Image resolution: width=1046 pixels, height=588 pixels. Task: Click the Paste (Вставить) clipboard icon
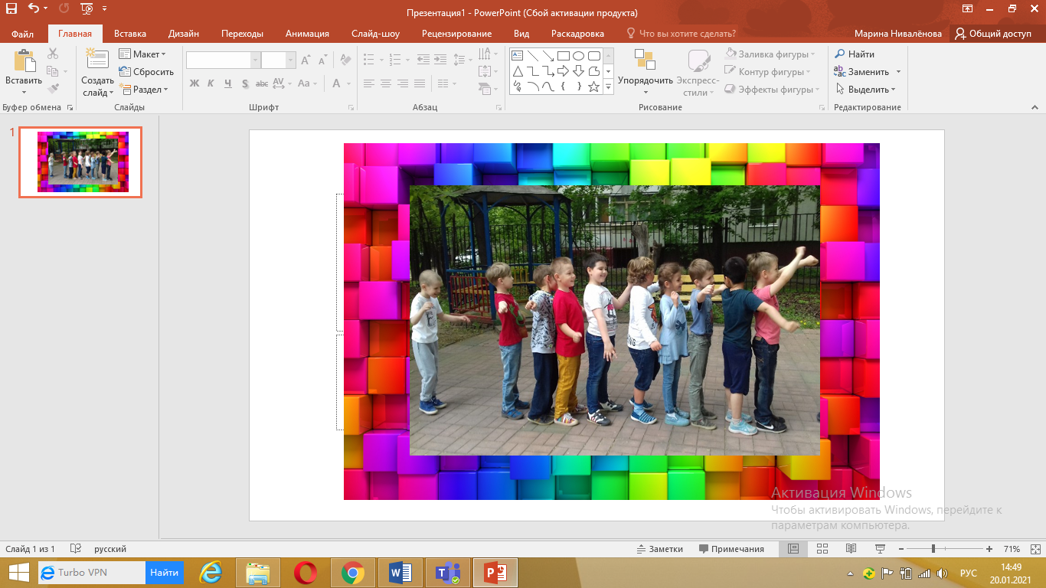pos(24,61)
